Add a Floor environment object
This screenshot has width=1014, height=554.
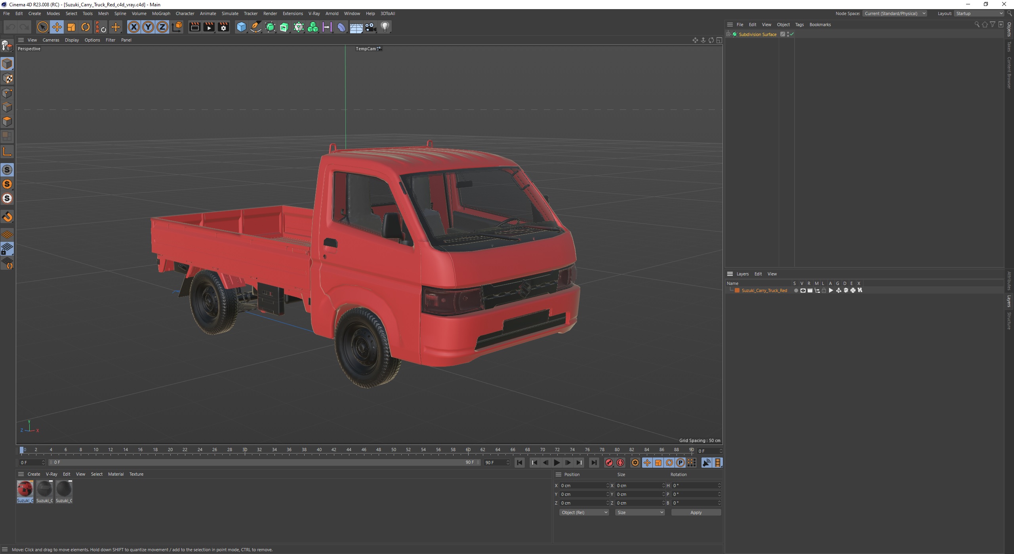coord(356,27)
